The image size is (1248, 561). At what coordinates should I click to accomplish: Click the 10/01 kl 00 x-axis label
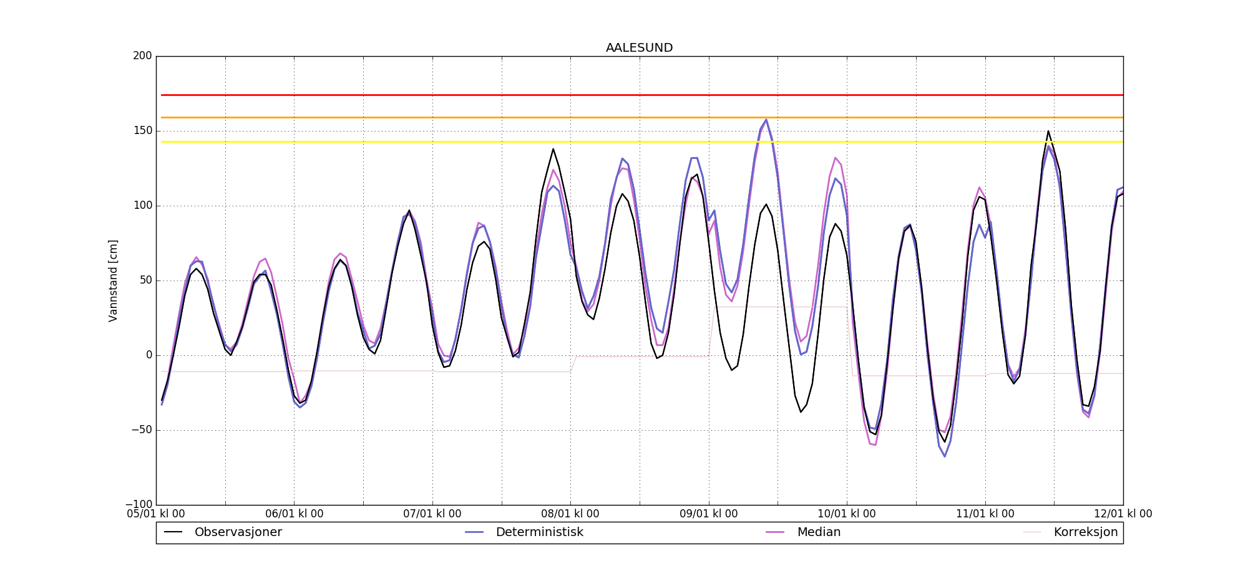pos(847,514)
